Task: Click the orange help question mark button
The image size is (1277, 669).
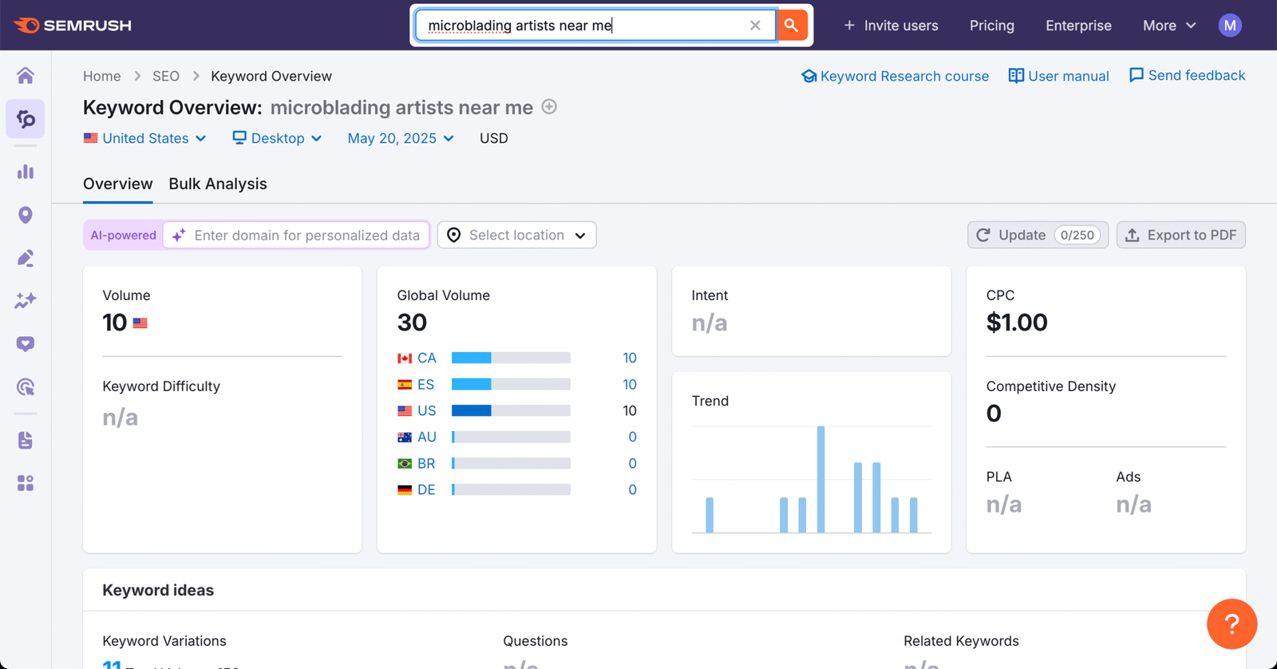Action: (x=1232, y=624)
